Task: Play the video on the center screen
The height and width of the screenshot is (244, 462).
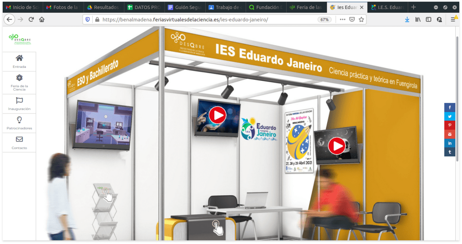Action: (x=217, y=116)
